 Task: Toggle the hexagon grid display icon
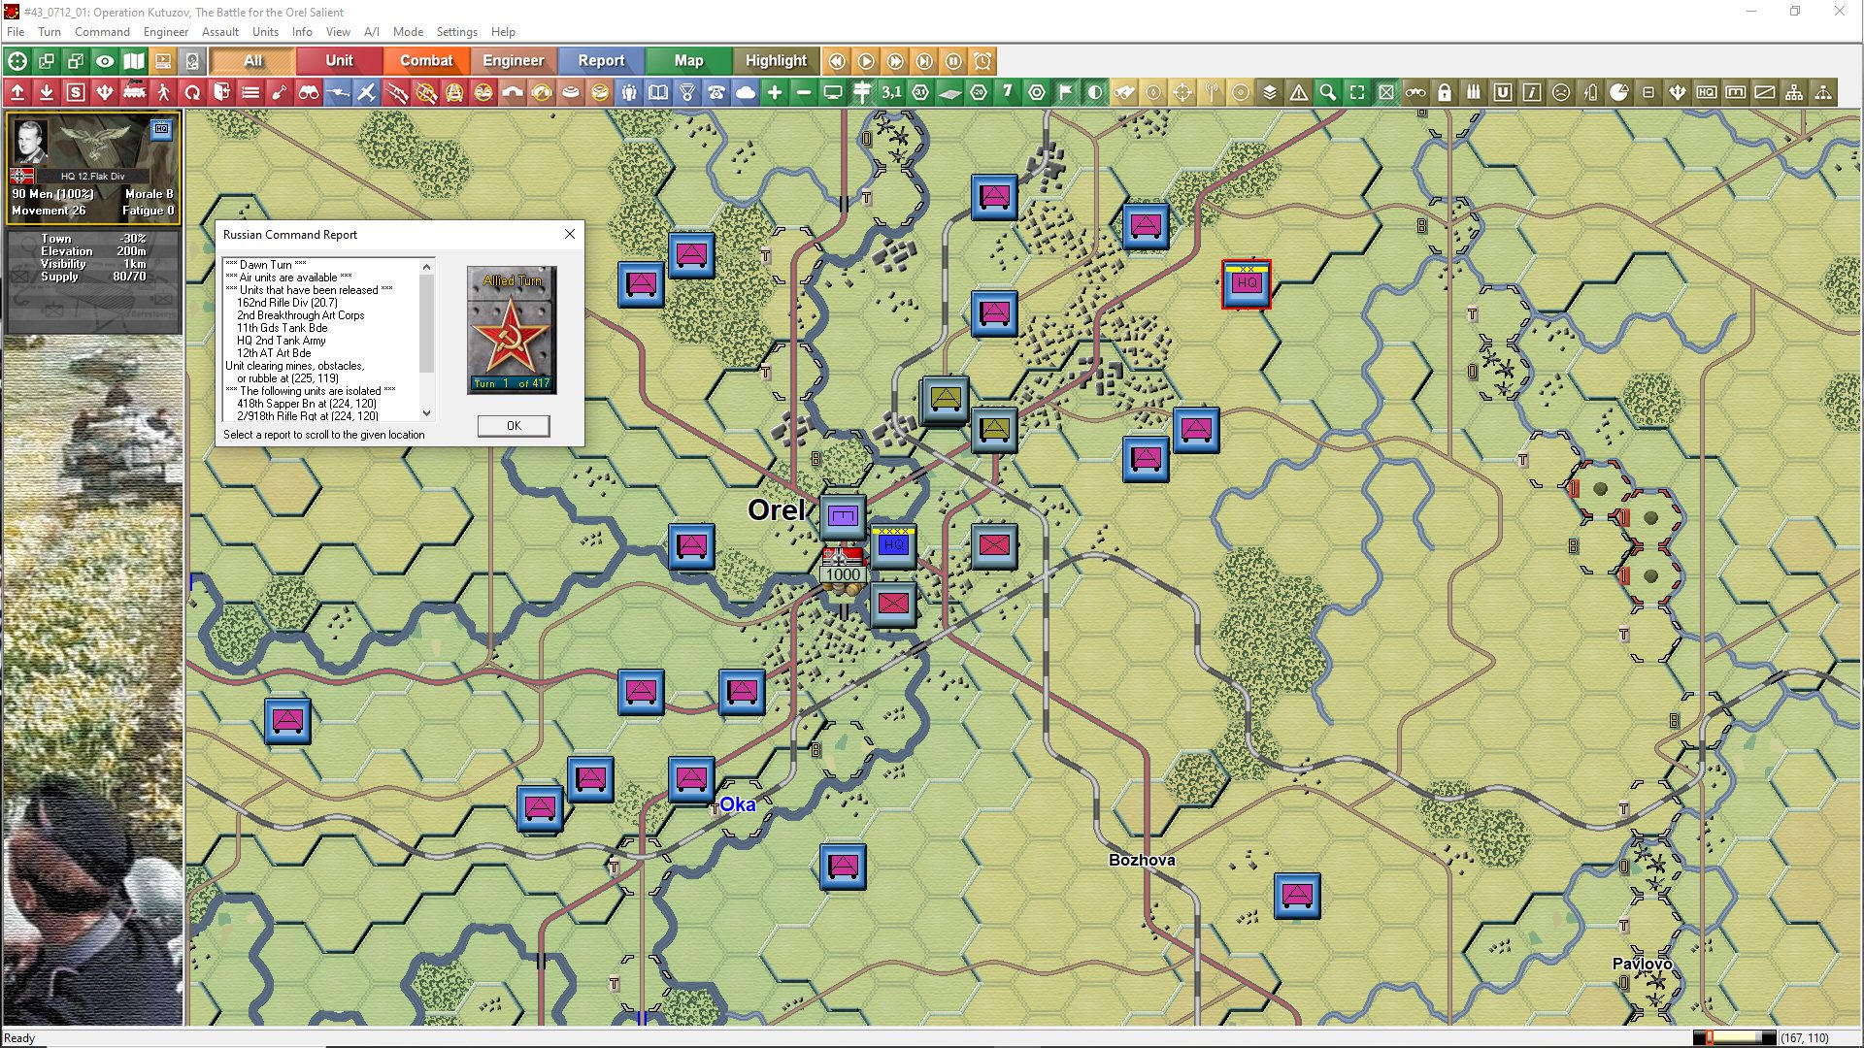pyautogui.click(x=1036, y=92)
